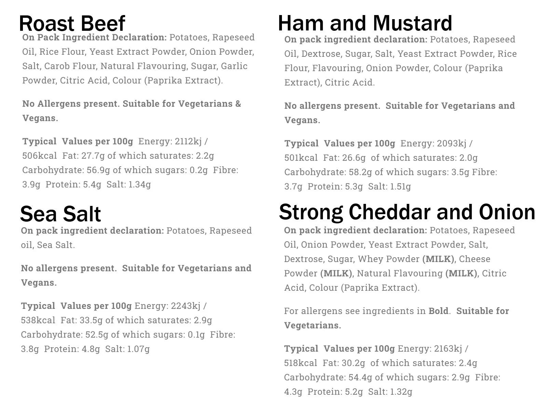
Task: Click Sea Salt 'Salt: 1.07g' value
Action: pos(127,349)
